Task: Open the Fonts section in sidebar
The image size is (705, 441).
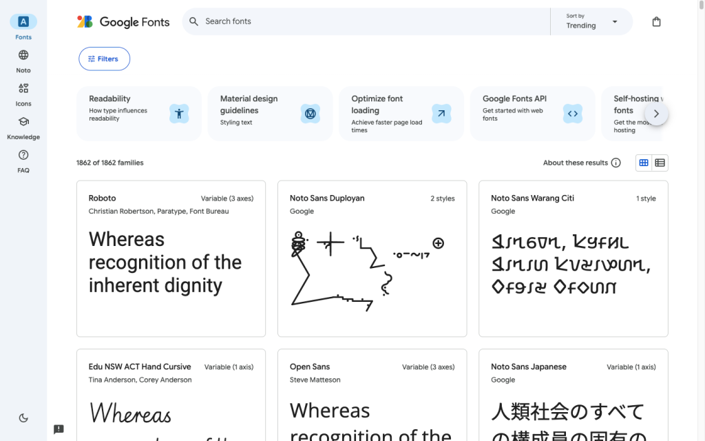Action: (23, 28)
